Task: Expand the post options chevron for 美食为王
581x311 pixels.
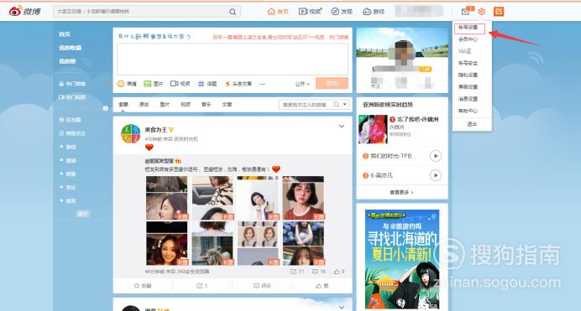Action: [341, 127]
